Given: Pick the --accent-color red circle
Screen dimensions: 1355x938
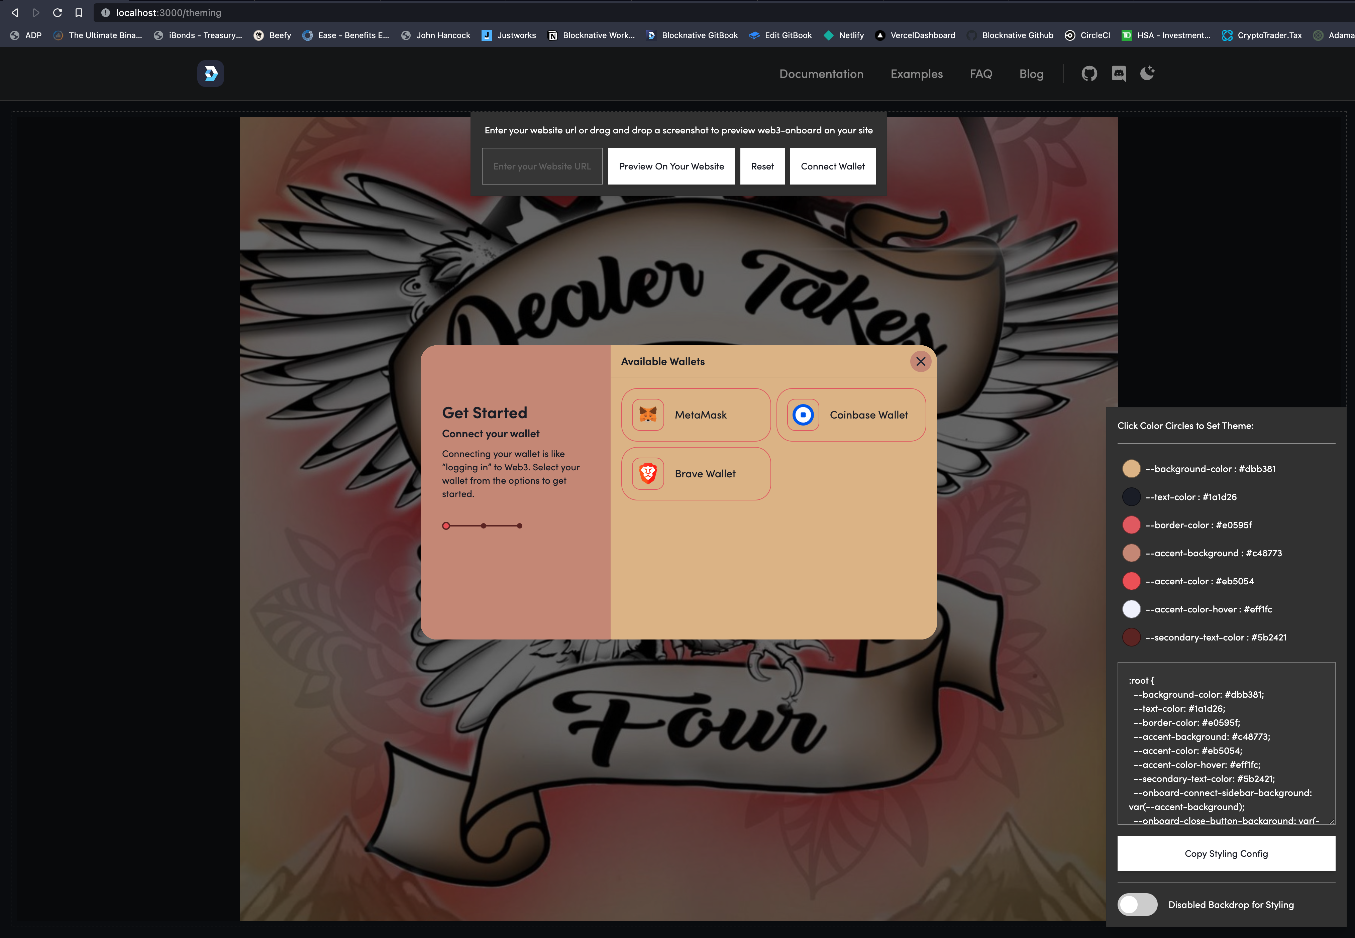Looking at the screenshot, I should (1131, 581).
